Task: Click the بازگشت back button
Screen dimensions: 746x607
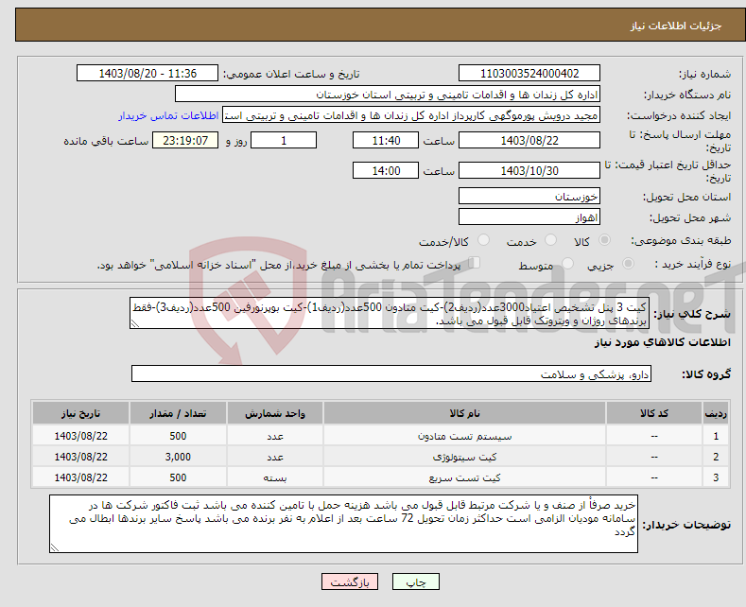Action: (350, 581)
